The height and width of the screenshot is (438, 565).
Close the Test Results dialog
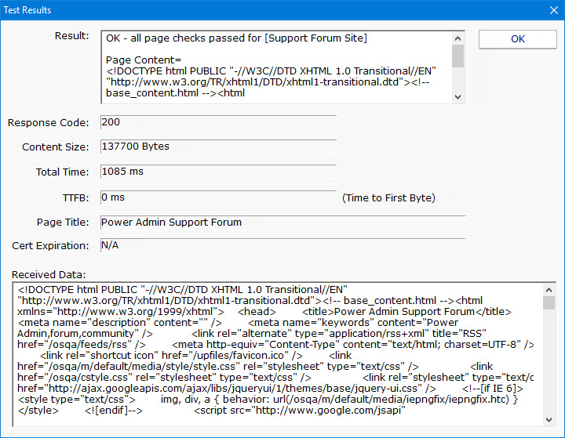pos(551,12)
